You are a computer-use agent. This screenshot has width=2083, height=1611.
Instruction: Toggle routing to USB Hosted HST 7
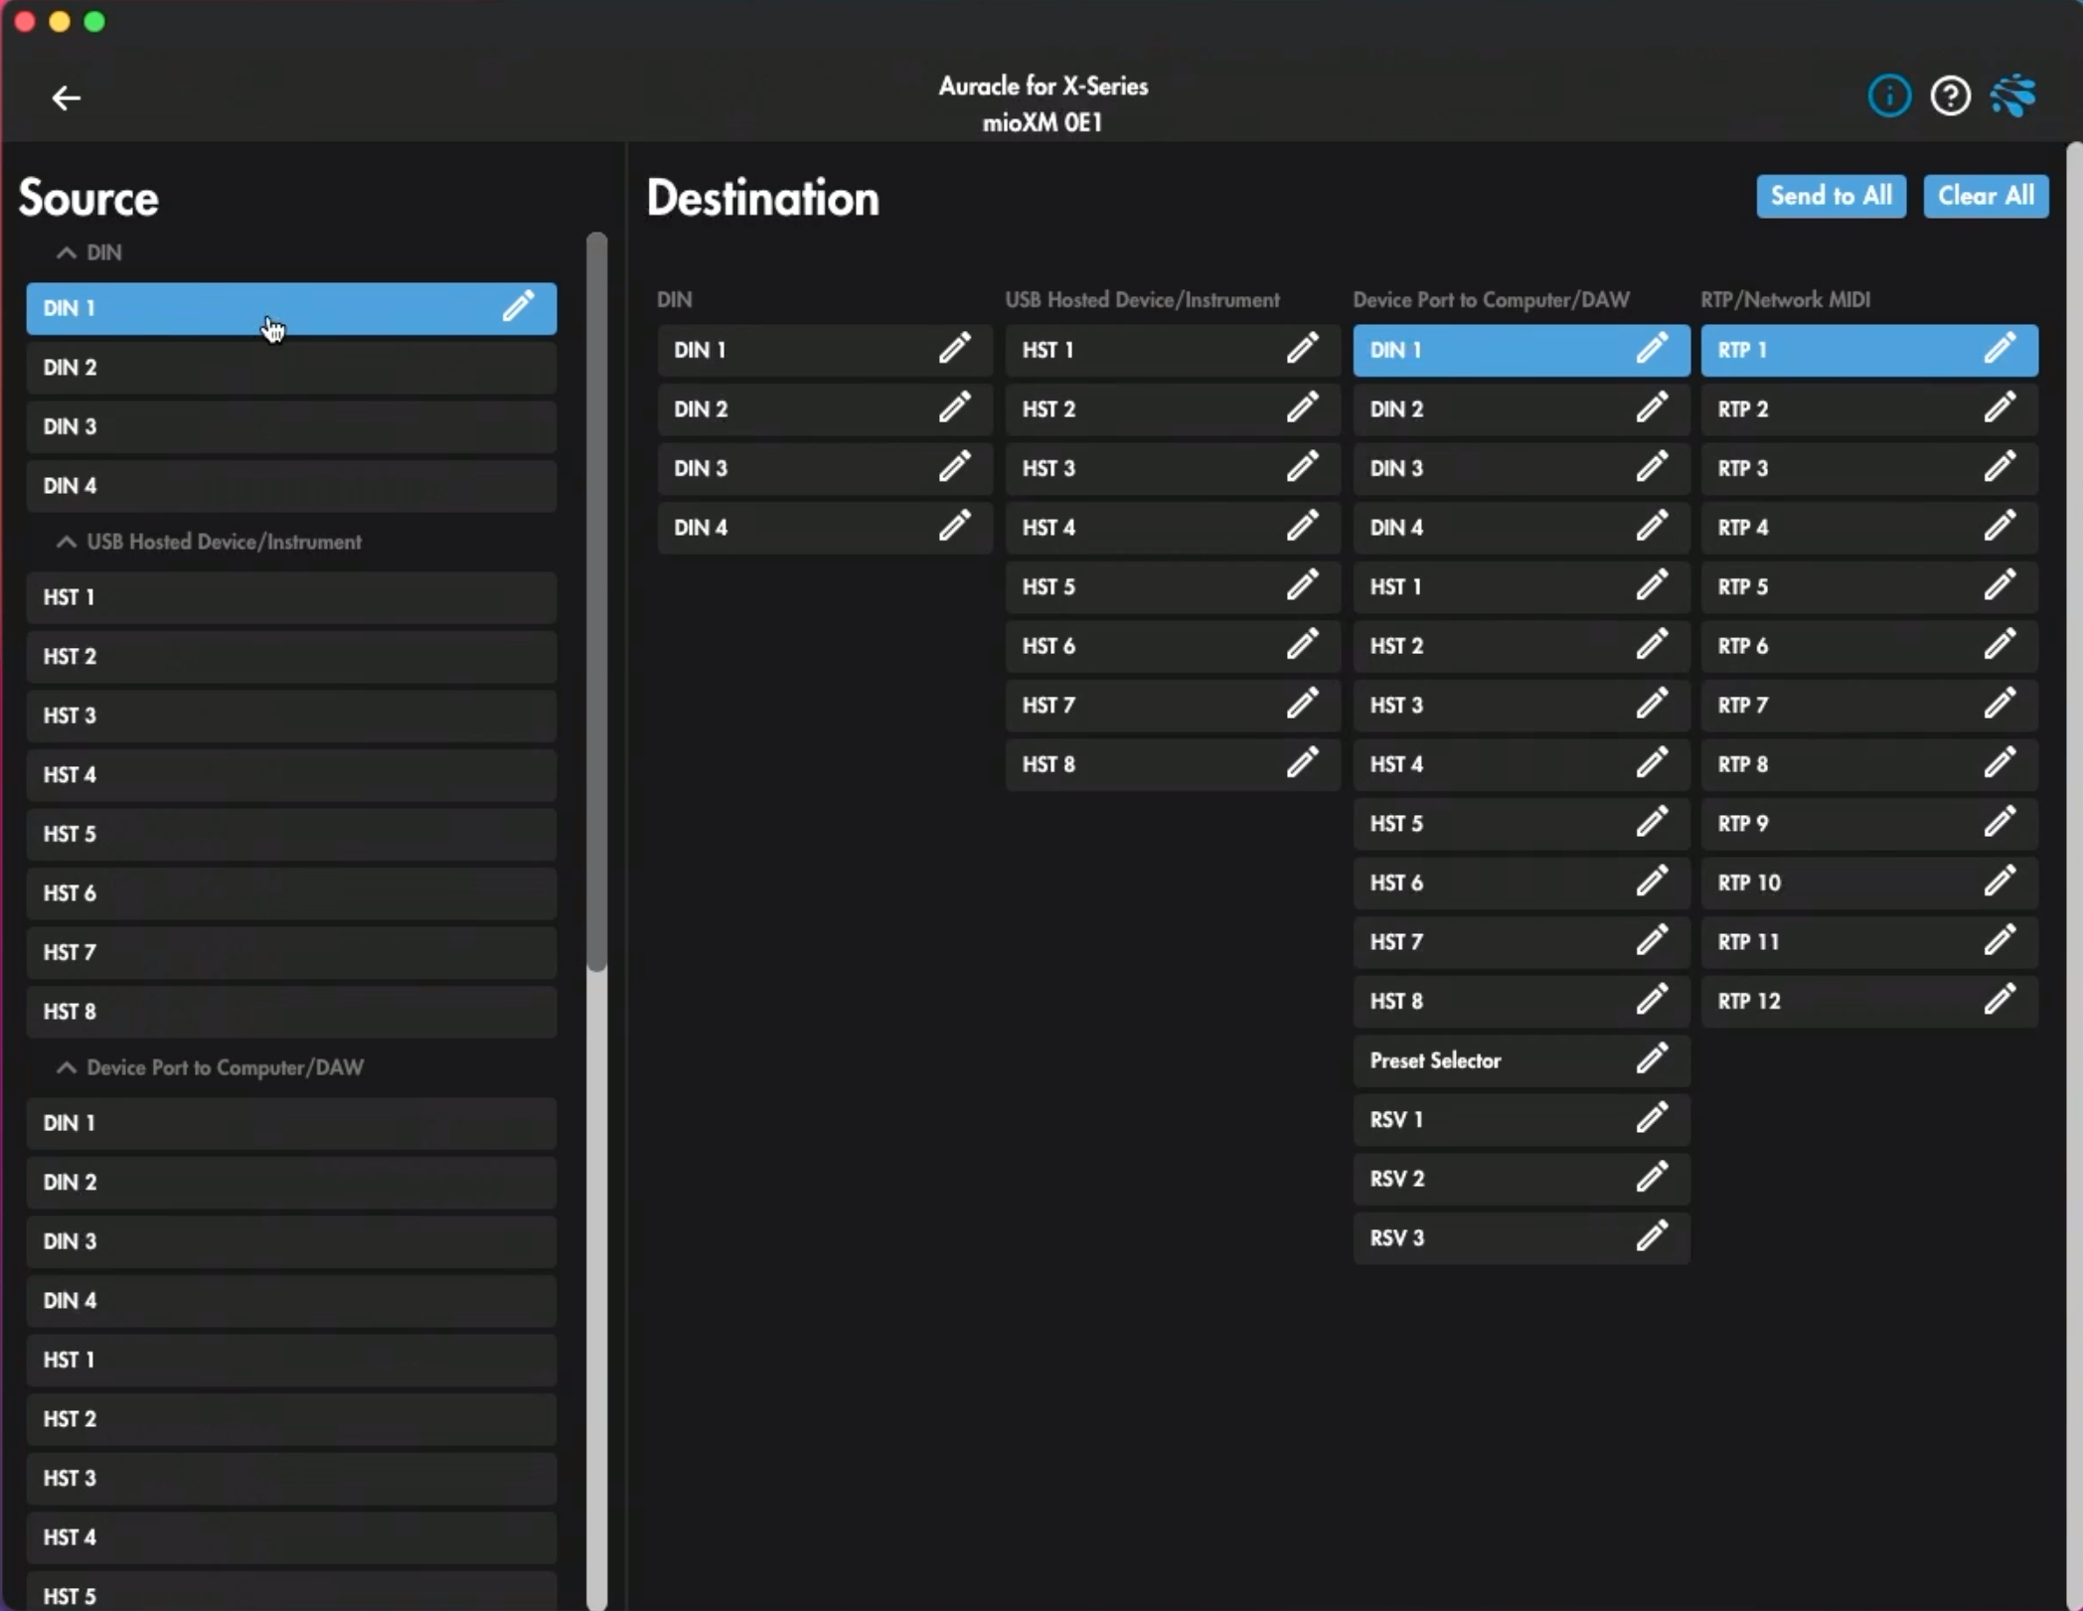tap(1173, 705)
